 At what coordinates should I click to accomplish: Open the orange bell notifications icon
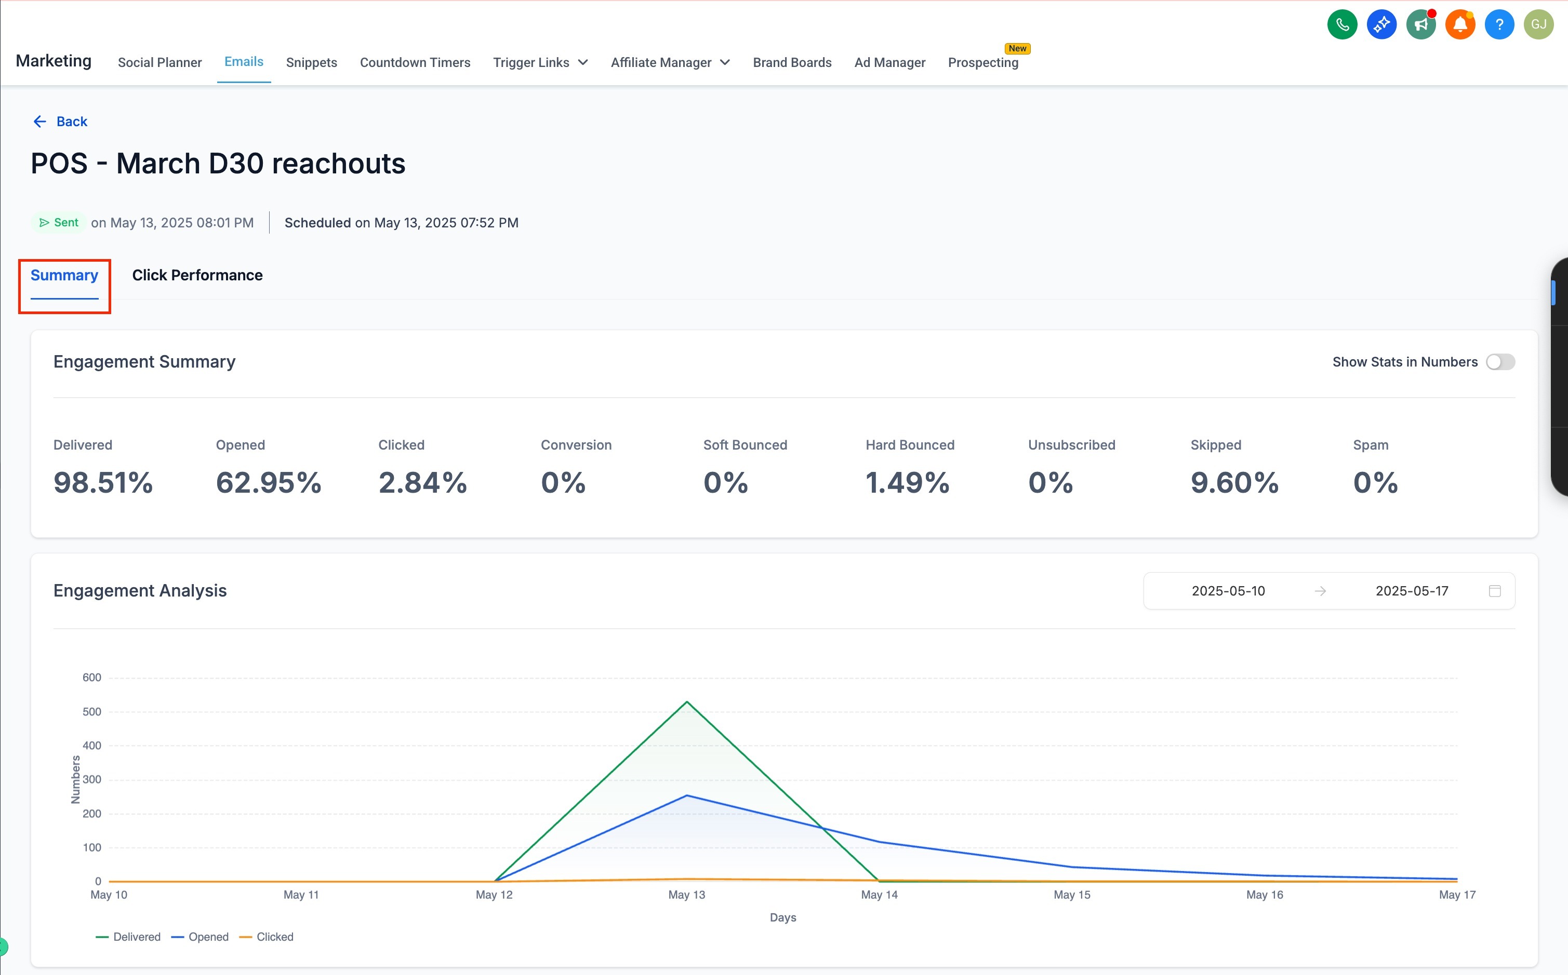click(x=1460, y=24)
